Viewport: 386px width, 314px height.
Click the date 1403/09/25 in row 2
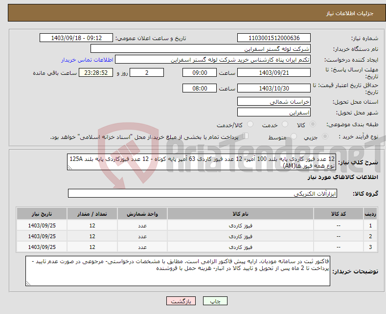[42, 236]
